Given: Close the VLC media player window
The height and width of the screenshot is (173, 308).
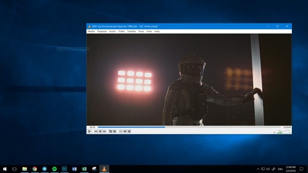Looking at the screenshot, I should point(287,26).
